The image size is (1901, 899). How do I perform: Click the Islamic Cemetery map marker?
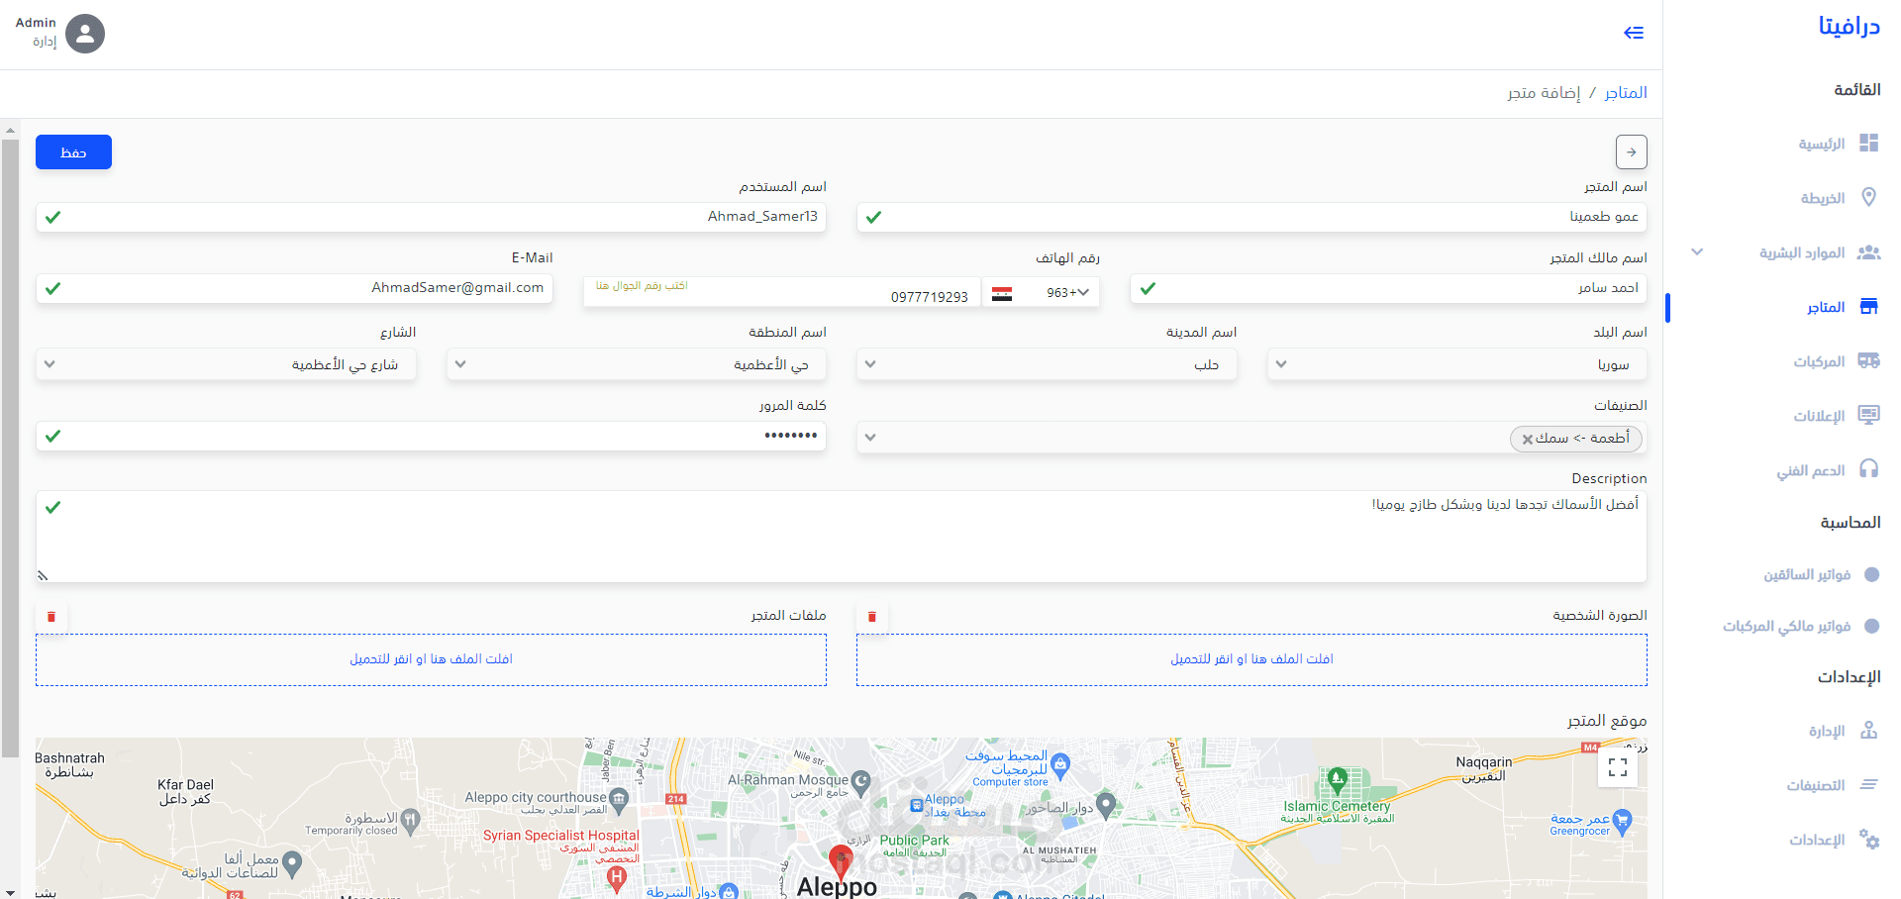pos(1338,780)
